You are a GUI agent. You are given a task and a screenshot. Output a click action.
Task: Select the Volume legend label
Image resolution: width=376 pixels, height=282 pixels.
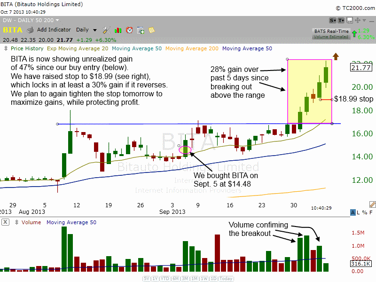click(31, 222)
